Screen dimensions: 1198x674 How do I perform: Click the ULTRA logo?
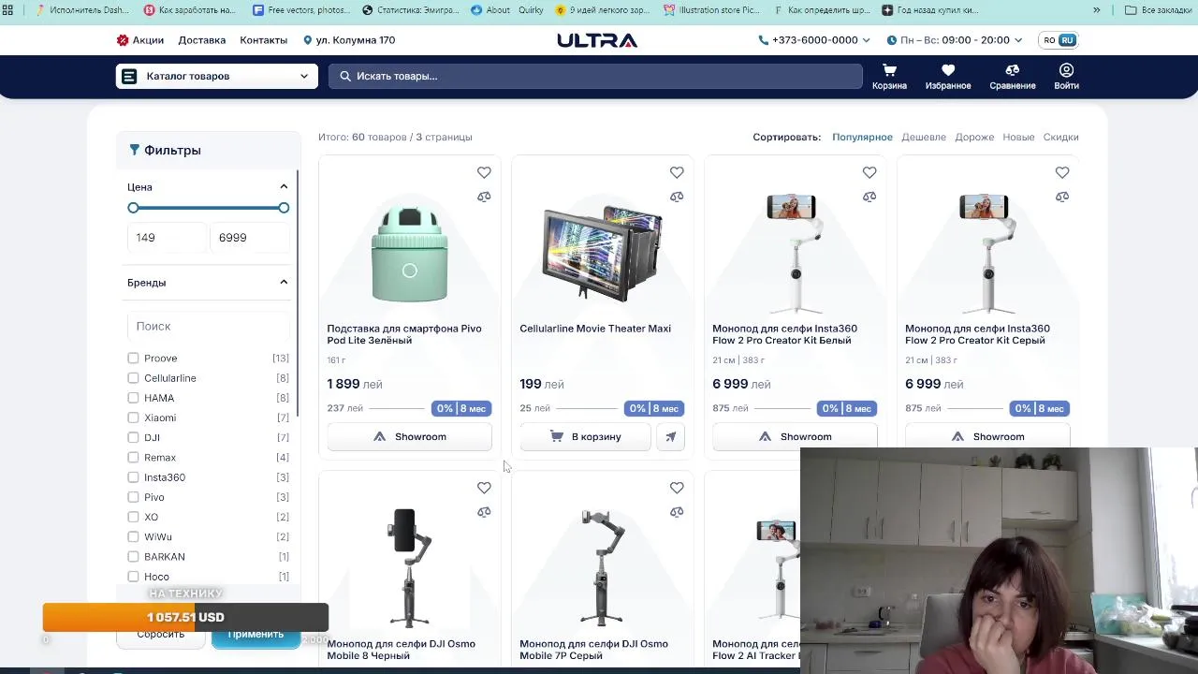coord(597,40)
